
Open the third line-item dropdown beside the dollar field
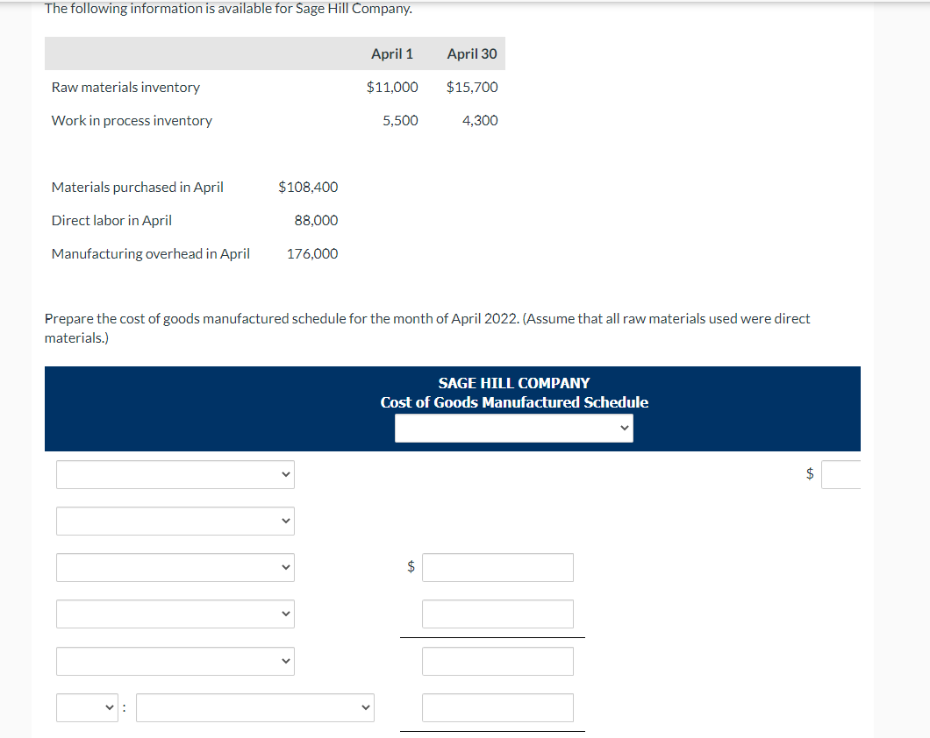[x=175, y=567]
